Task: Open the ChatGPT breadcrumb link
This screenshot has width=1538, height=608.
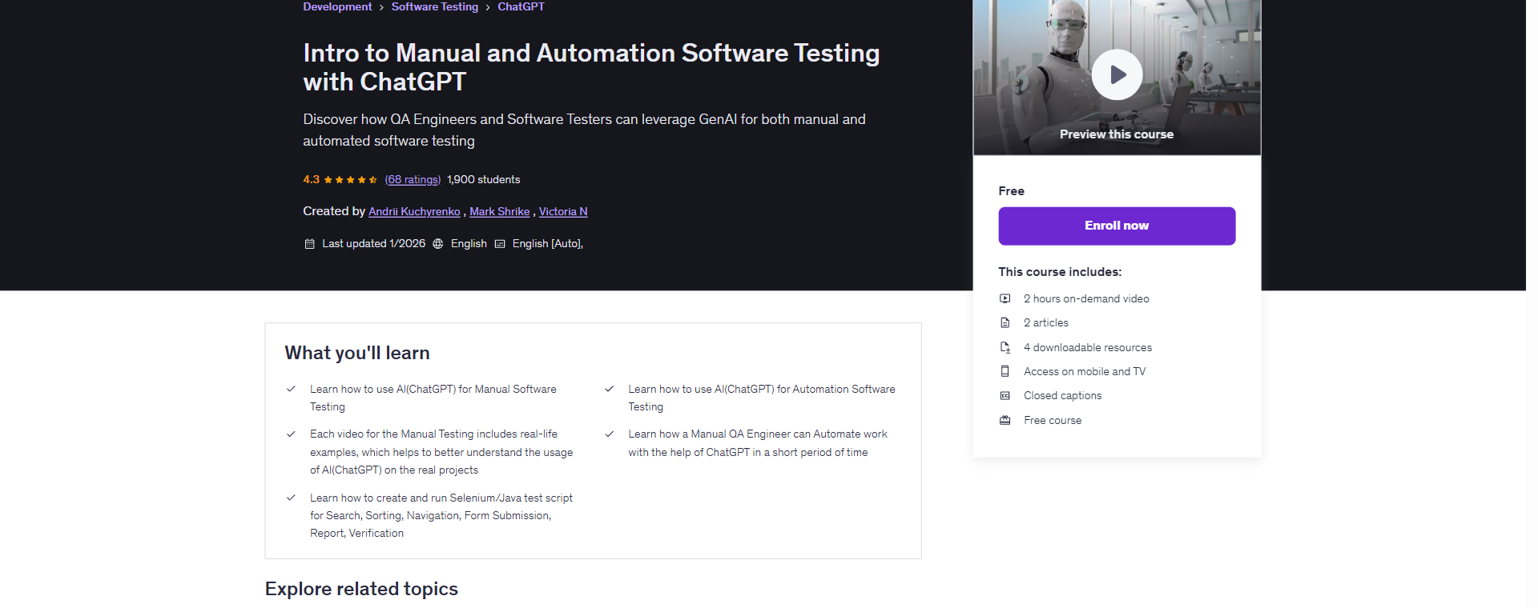Action: [521, 6]
